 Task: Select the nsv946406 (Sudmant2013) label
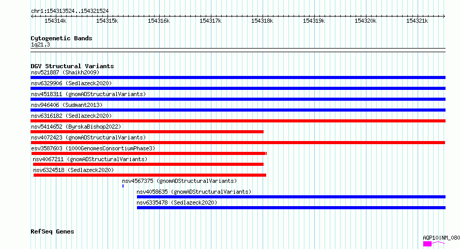(67, 105)
